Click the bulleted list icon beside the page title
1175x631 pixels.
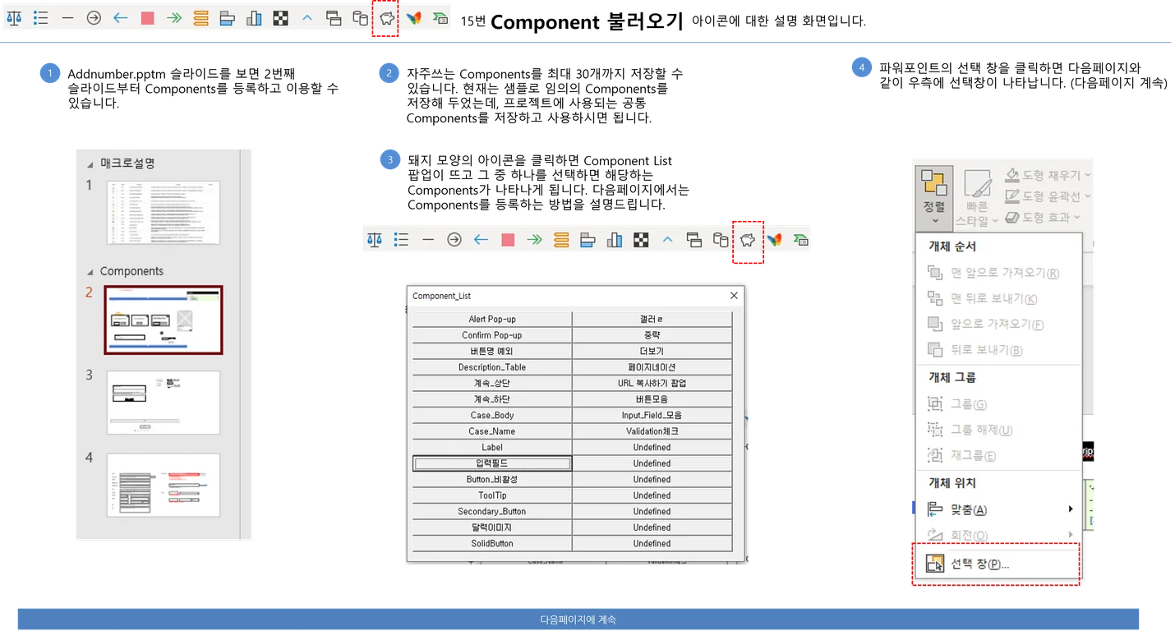pyautogui.click(x=40, y=17)
